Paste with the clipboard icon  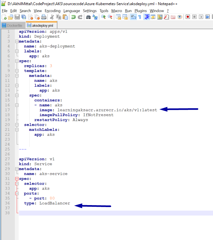click(x=65, y=17)
